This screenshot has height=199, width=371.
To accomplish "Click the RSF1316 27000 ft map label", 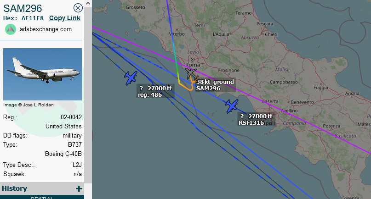I will [256, 120].
